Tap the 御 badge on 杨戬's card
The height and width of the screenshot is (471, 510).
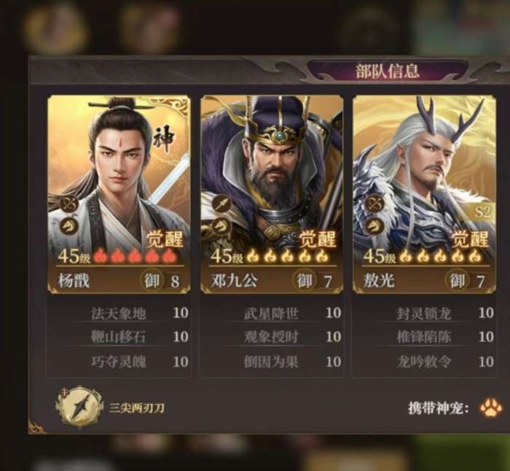click(152, 280)
